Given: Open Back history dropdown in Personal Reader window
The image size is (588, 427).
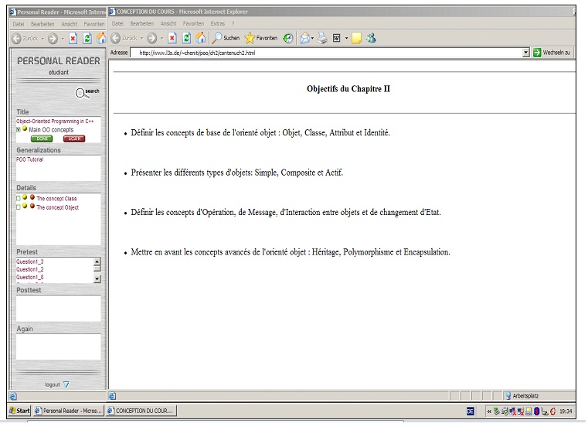Looking at the screenshot, I should 42,39.
